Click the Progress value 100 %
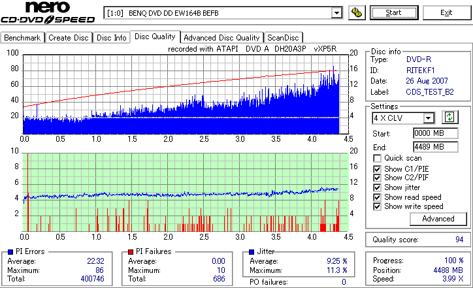 coord(453,261)
